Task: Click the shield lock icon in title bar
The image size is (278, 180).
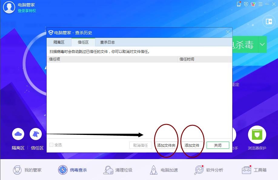Action: click(246, 4)
